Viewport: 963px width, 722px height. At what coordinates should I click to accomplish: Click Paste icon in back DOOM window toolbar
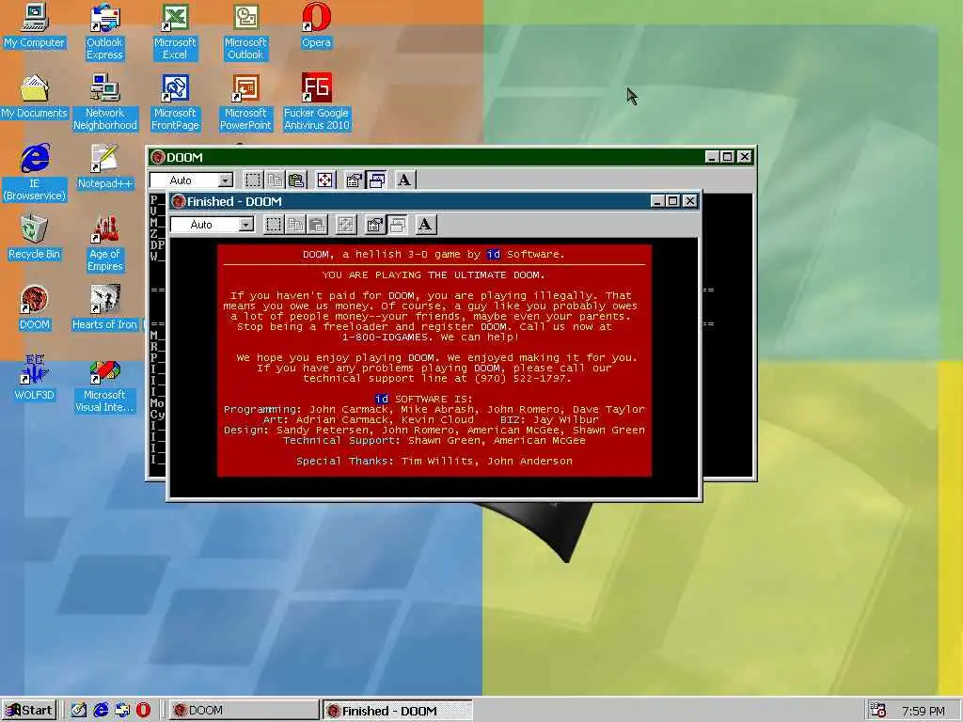point(296,180)
